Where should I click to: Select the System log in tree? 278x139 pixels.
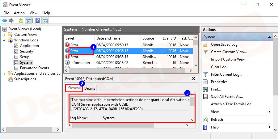[x=26, y=62]
